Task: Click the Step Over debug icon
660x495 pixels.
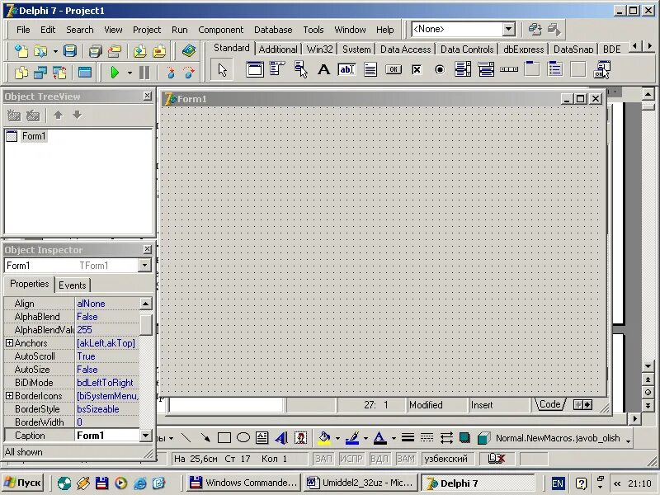Action: pyautogui.click(x=190, y=73)
